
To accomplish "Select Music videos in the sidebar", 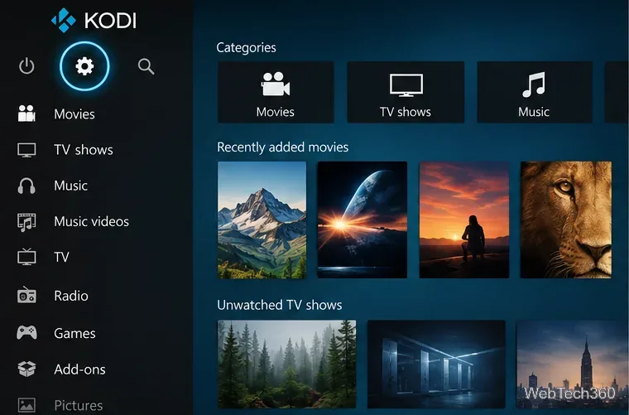I will click(92, 221).
